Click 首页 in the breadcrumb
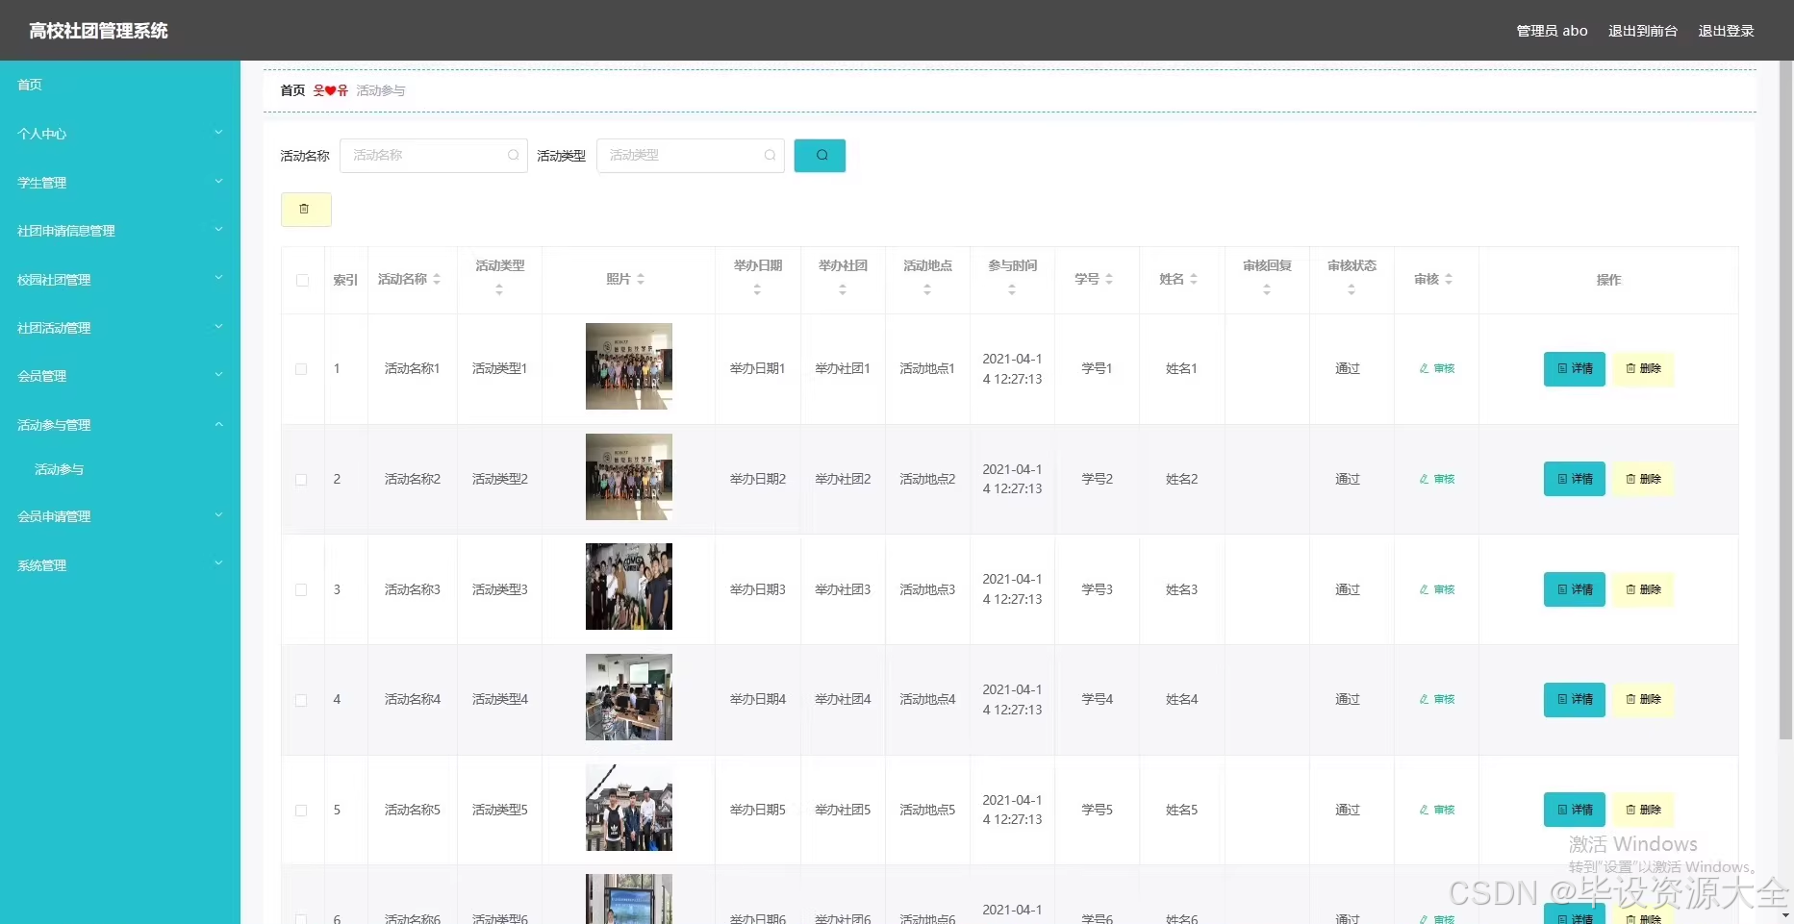This screenshot has height=924, width=1794. pos(292,90)
